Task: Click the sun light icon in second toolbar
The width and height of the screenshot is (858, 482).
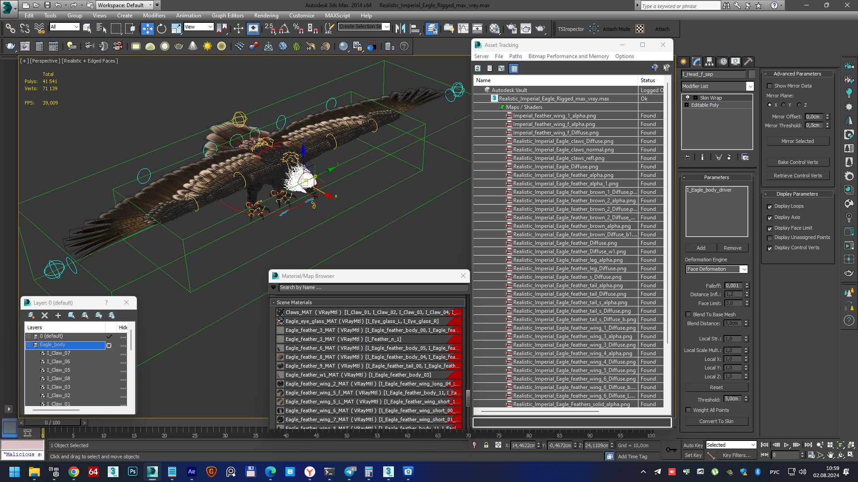Action: click(x=207, y=46)
